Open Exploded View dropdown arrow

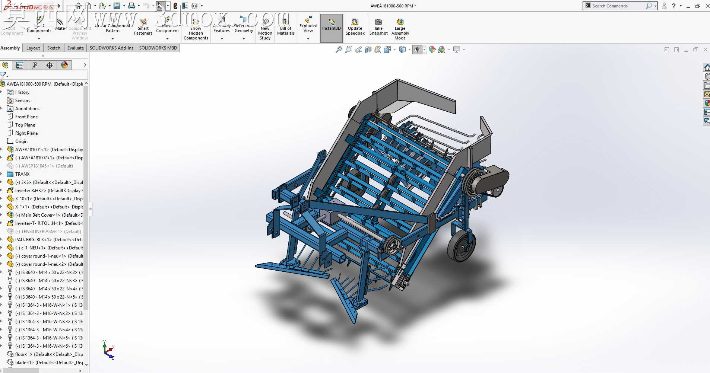click(308, 38)
